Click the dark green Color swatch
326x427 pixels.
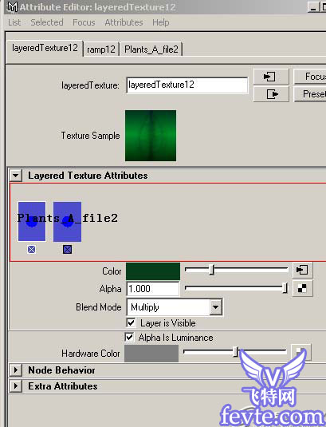[153, 271]
